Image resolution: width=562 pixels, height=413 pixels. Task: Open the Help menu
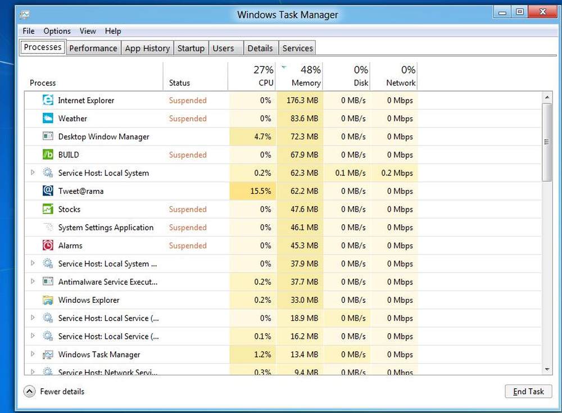coord(113,31)
